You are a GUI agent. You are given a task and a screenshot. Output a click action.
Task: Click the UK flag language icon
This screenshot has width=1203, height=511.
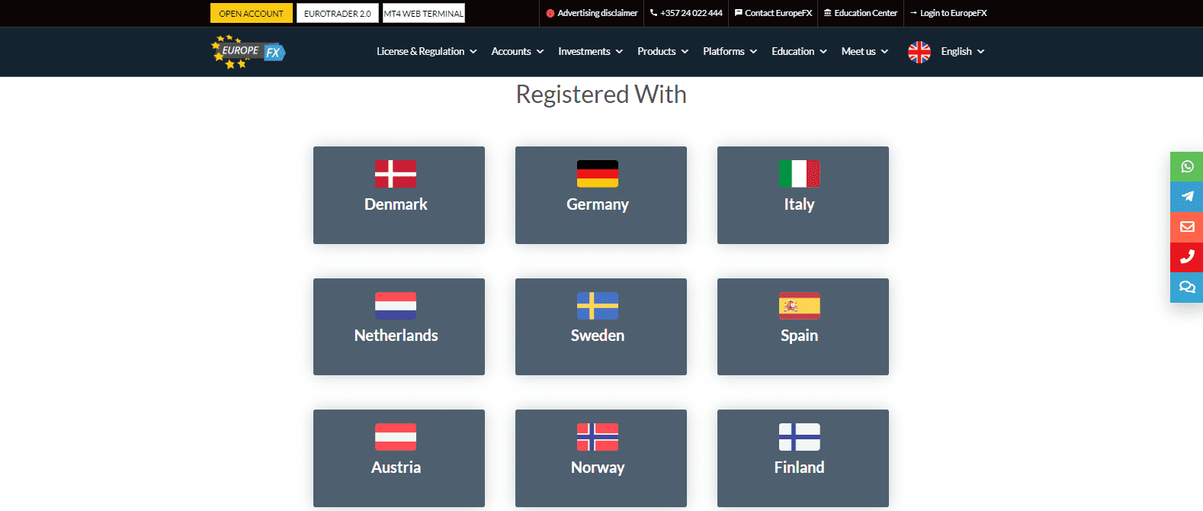click(919, 52)
